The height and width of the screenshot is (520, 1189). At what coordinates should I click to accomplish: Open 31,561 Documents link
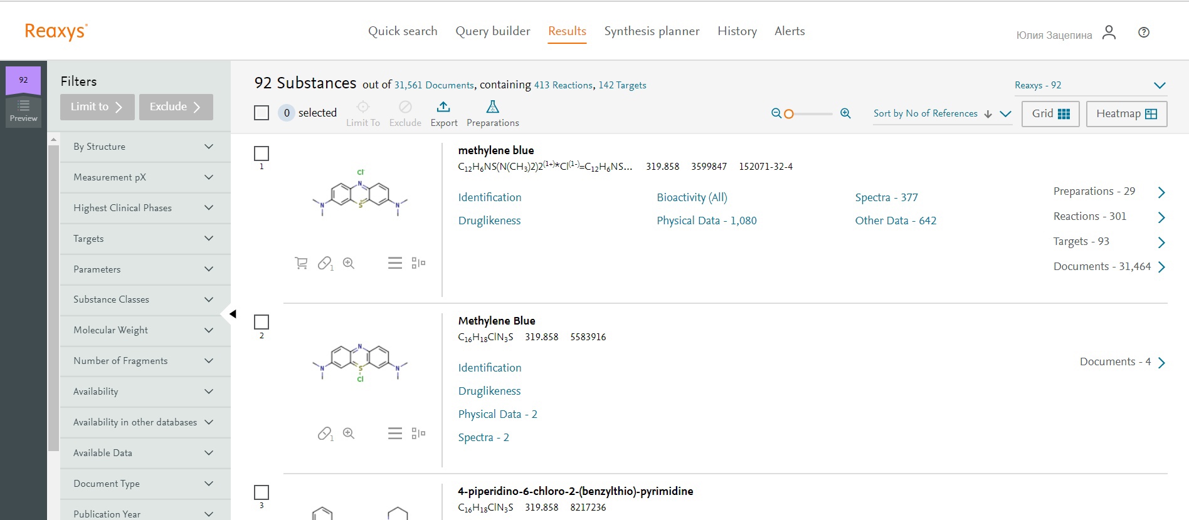(434, 85)
